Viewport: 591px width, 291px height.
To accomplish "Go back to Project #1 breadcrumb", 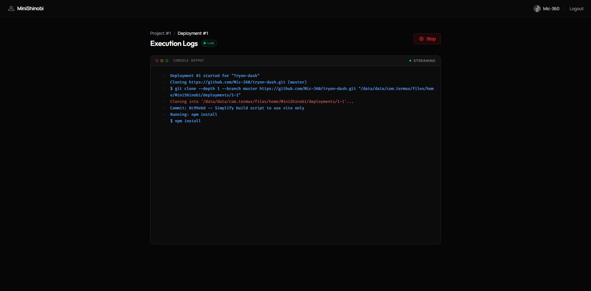I will pyautogui.click(x=160, y=33).
